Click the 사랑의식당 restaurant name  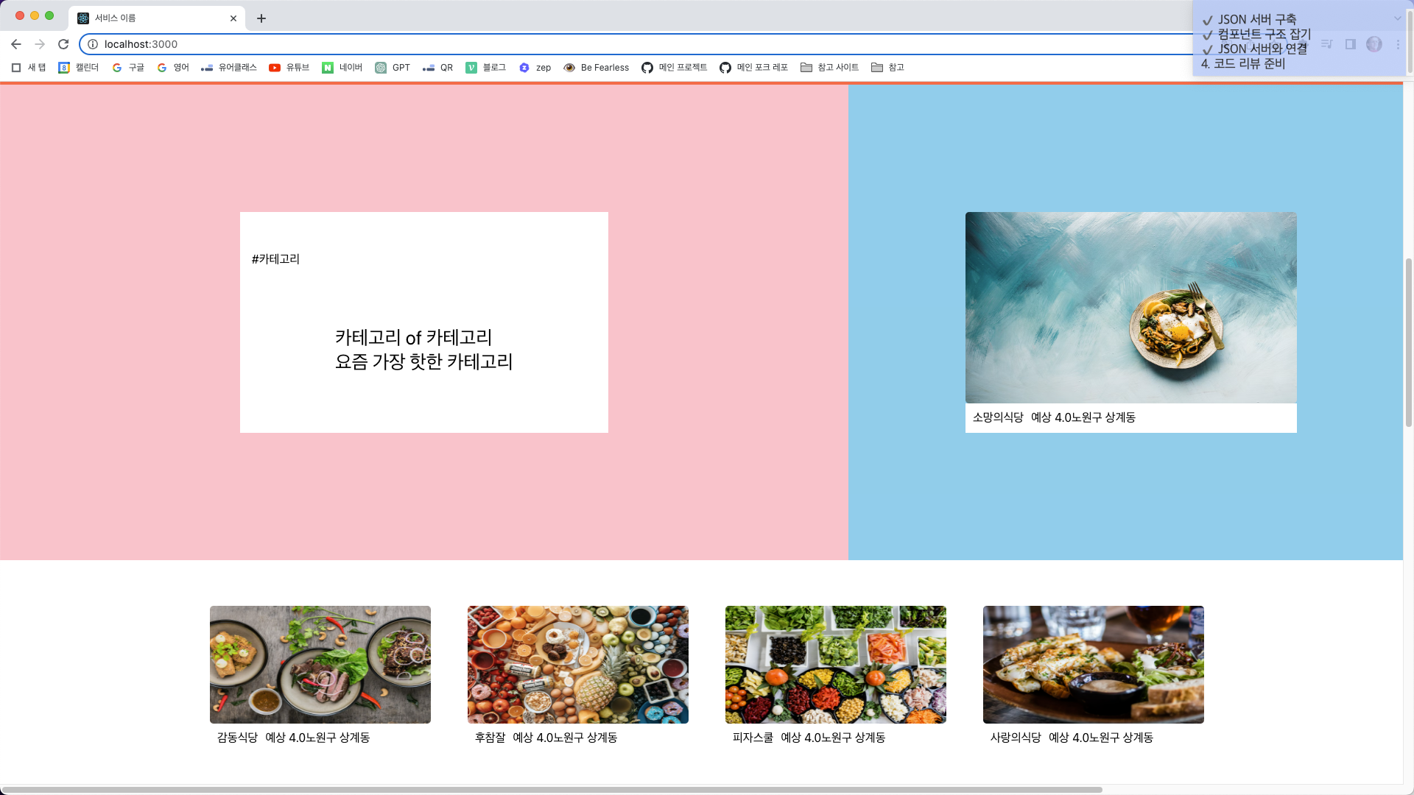pyautogui.click(x=1016, y=738)
